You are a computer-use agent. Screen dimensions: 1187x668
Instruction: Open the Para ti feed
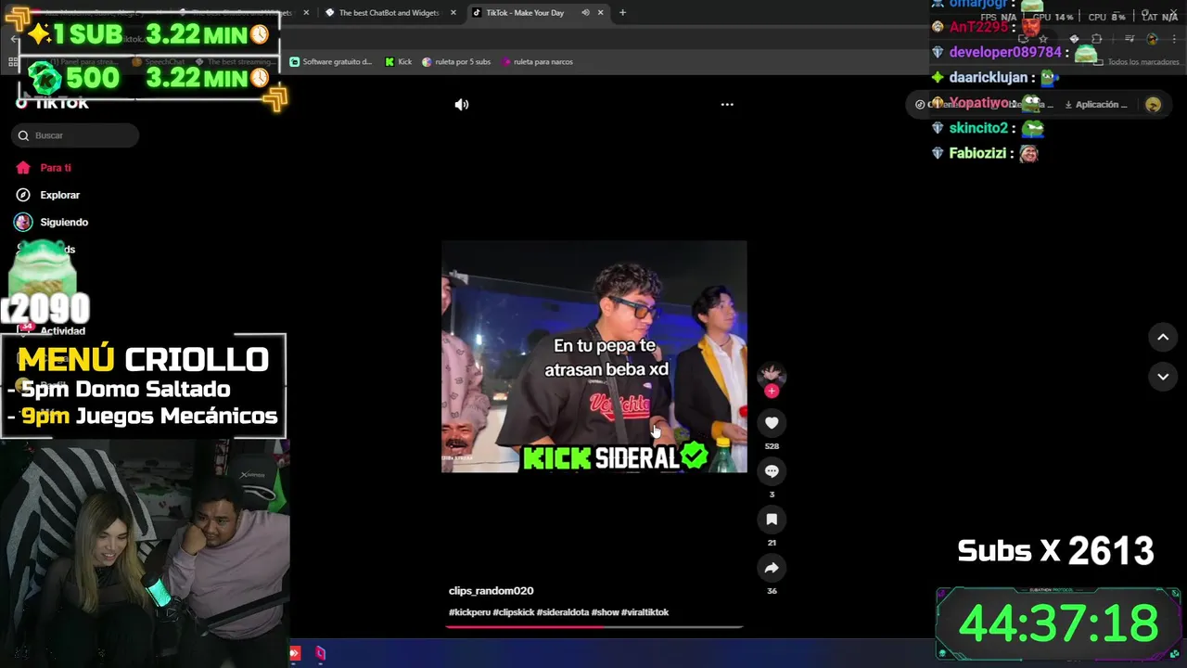(55, 168)
